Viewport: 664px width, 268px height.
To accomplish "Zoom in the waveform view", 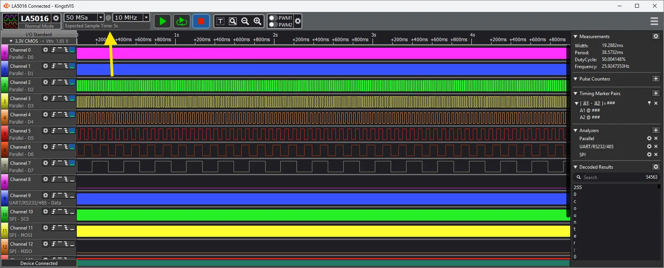I will tap(257, 21).
